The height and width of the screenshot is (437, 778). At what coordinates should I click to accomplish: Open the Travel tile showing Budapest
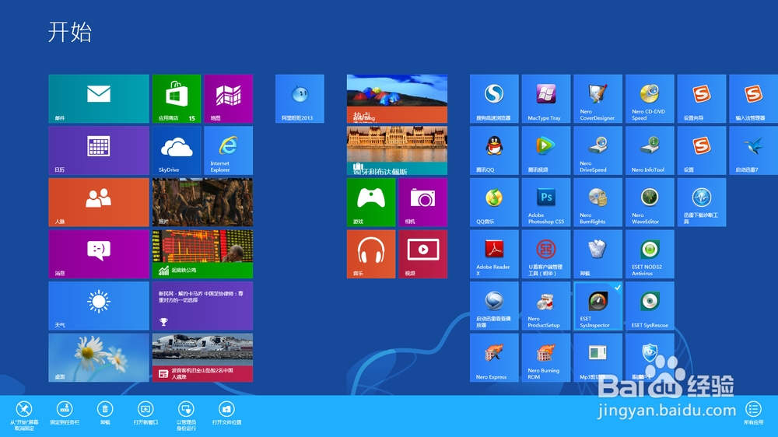pyautogui.click(x=397, y=150)
